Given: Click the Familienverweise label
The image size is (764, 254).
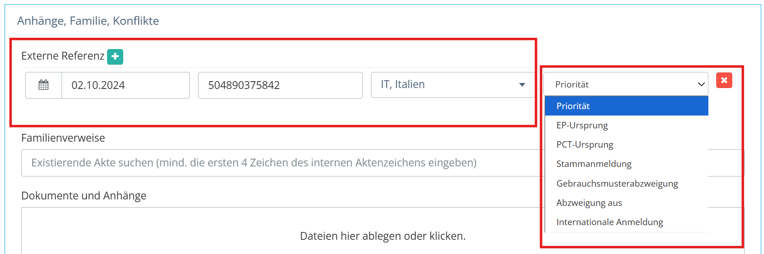Looking at the screenshot, I should point(63,138).
